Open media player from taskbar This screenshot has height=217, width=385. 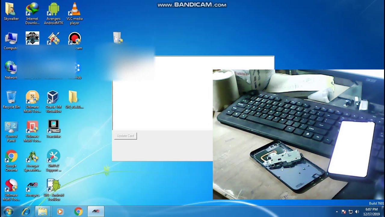(60, 212)
